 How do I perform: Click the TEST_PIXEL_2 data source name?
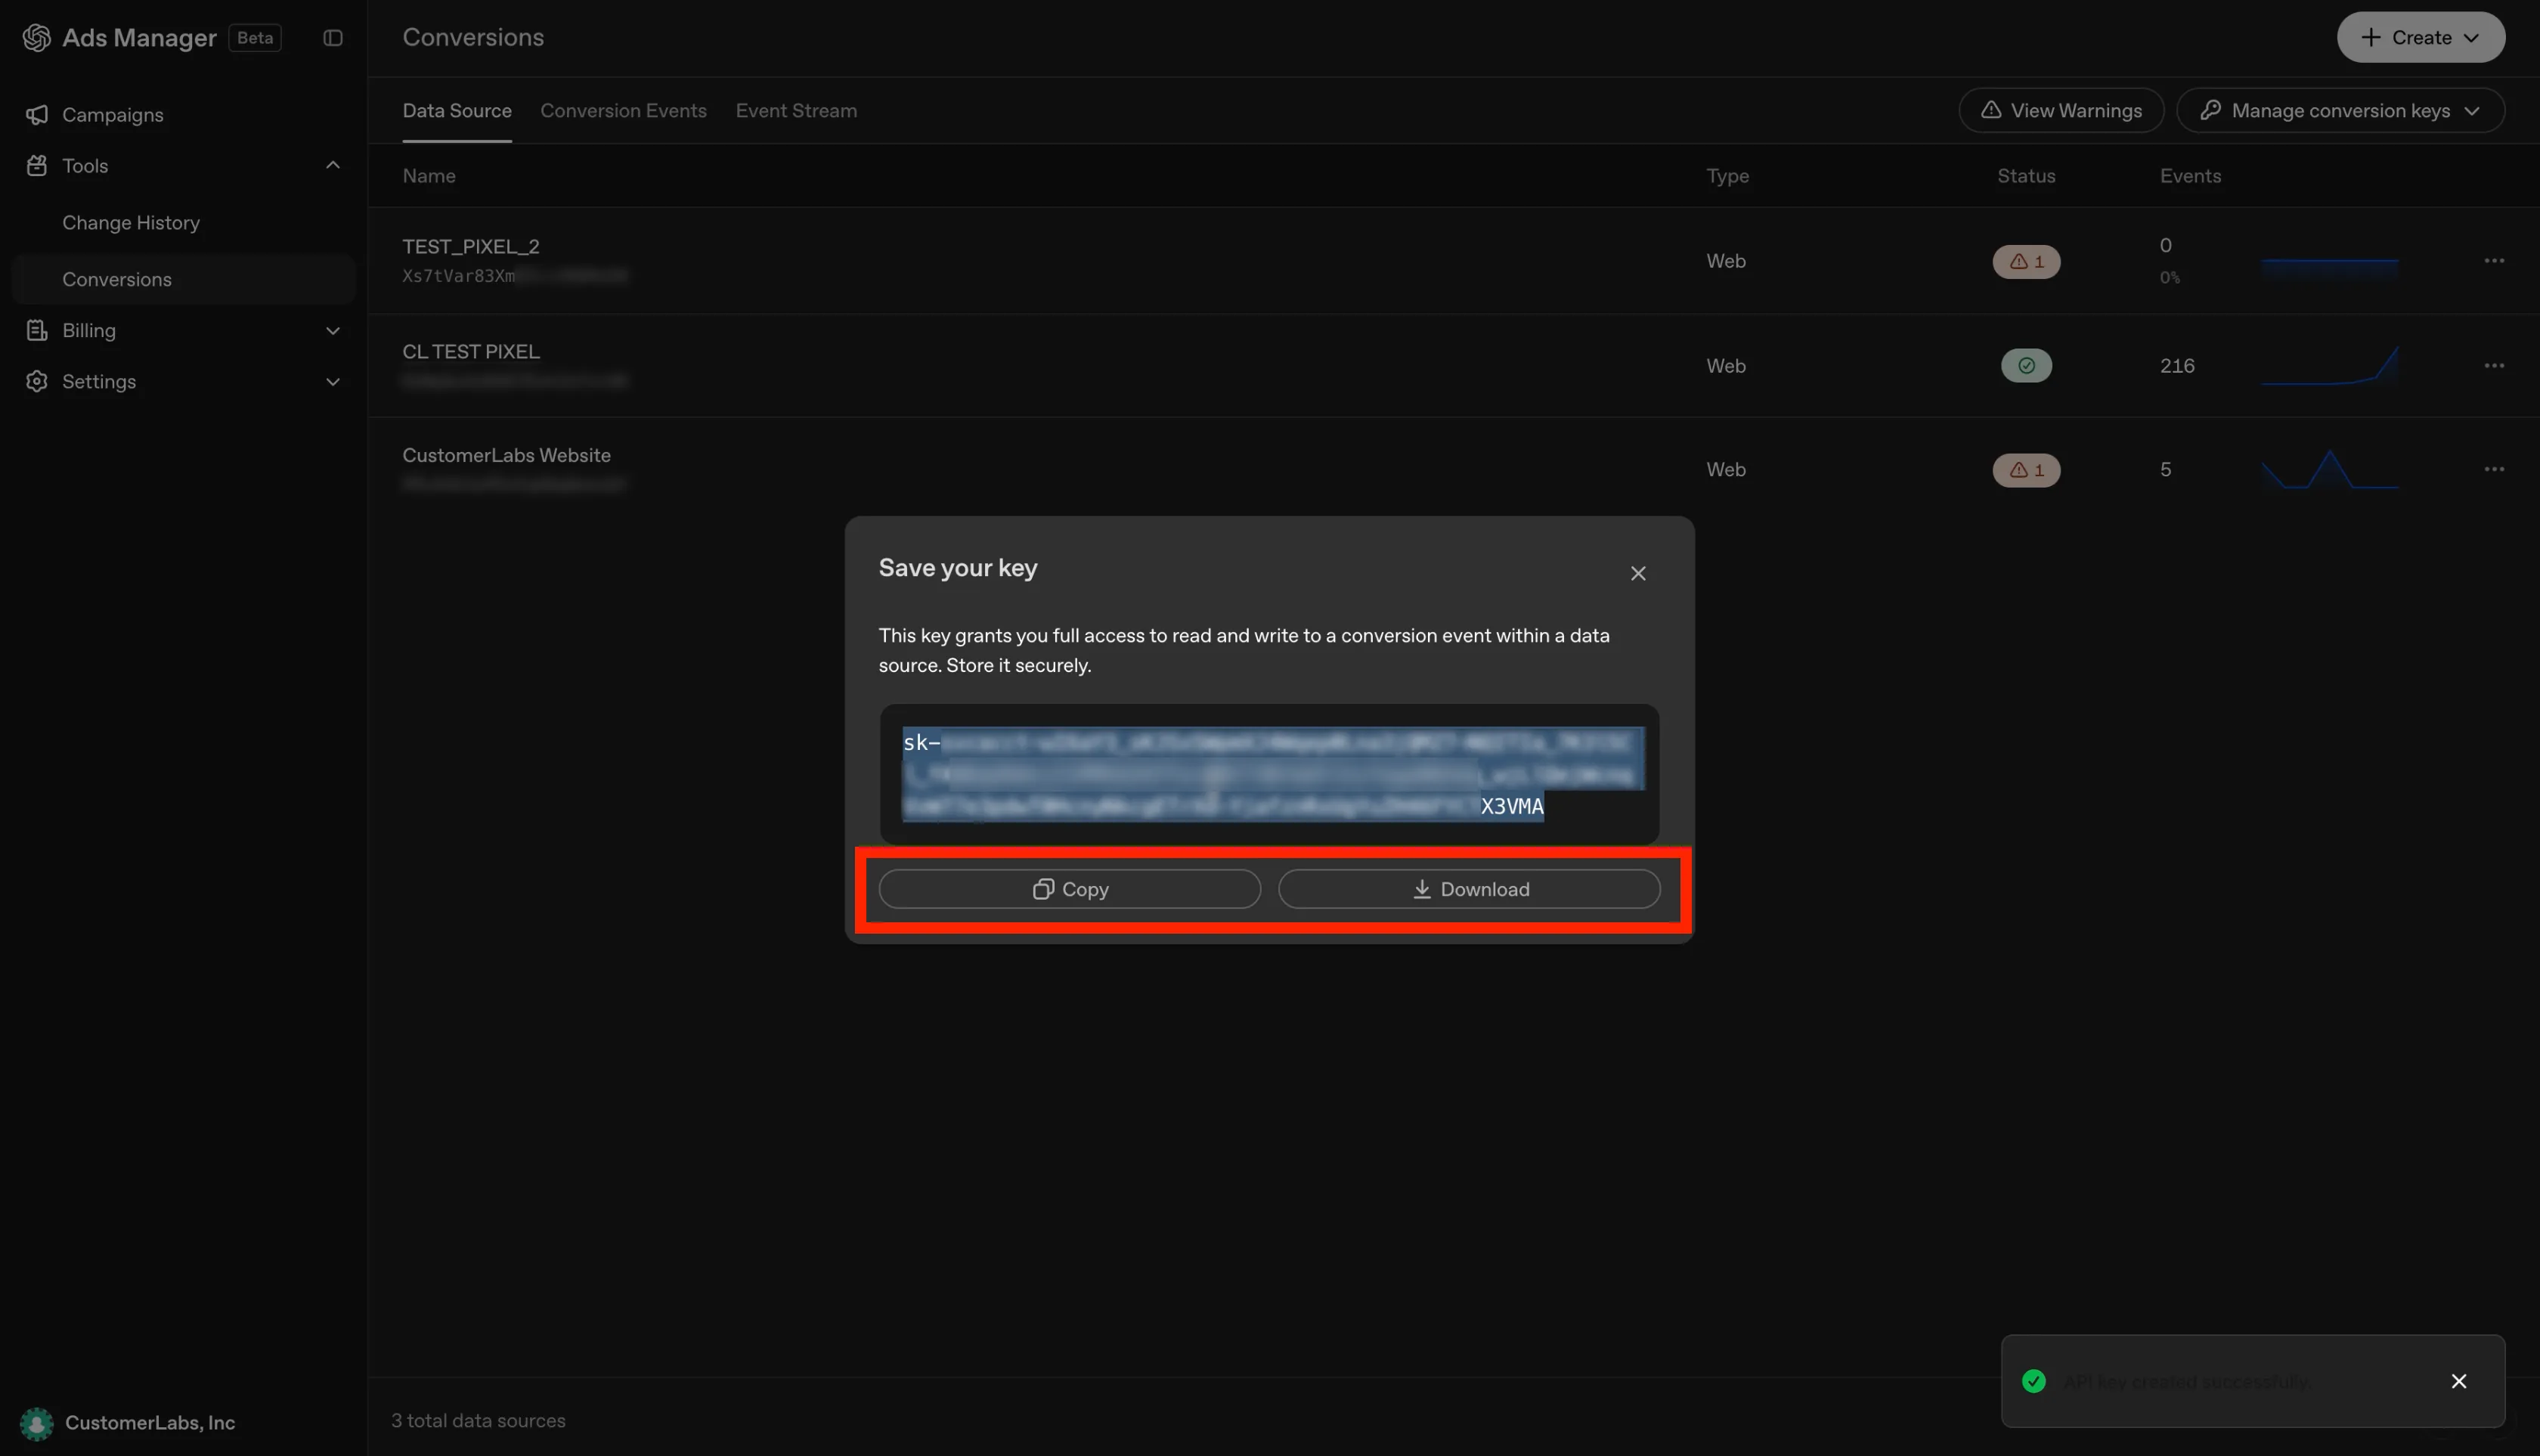click(471, 246)
